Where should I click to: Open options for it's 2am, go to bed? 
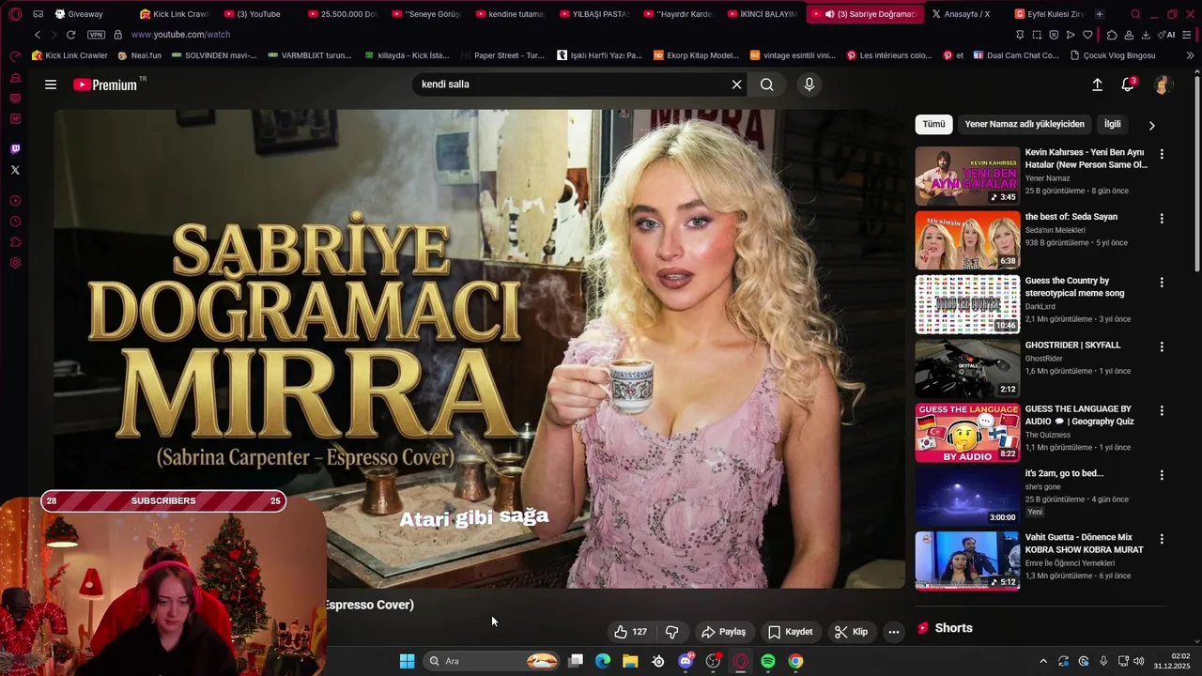pyautogui.click(x=1162, y=475)
